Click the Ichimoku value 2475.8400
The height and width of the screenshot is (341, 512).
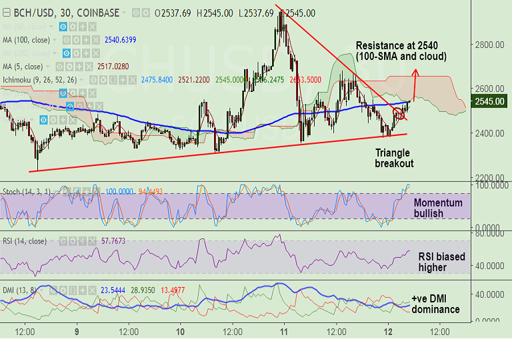(157, 80)
